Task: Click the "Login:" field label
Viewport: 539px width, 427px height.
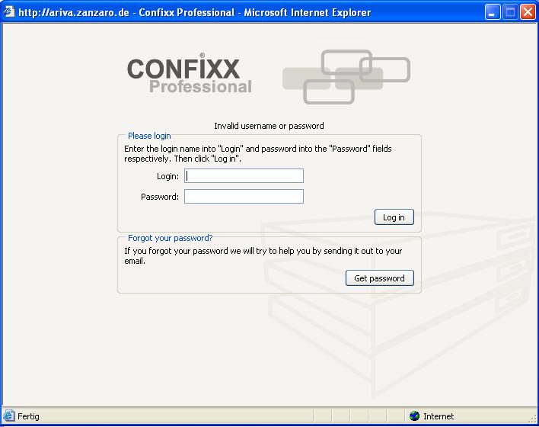Action: pos(167,176)
